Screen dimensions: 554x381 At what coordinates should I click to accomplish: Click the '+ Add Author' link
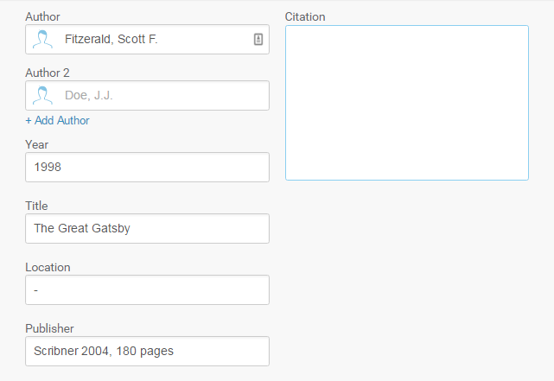coord(58,120)
